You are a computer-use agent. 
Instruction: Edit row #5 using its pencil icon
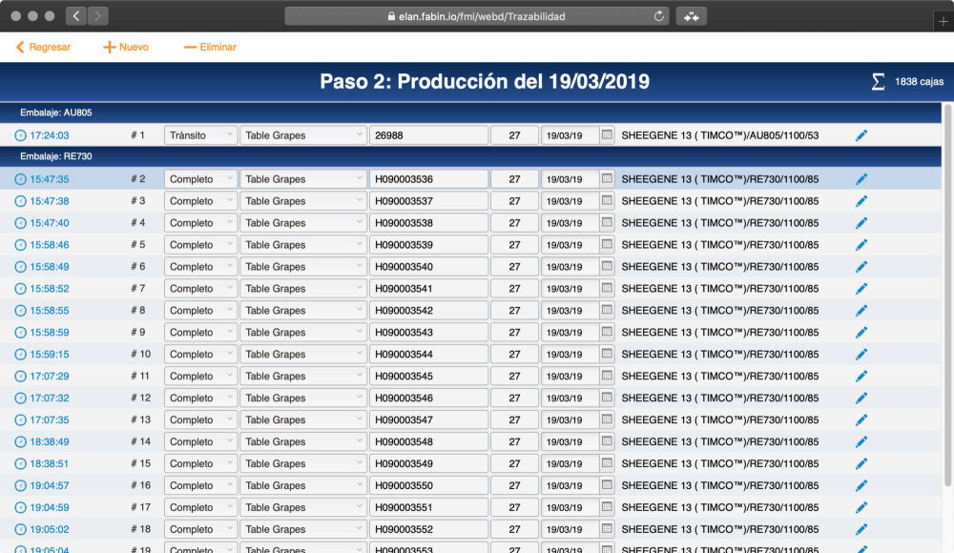pyautogui.click(x=861, y=245)
